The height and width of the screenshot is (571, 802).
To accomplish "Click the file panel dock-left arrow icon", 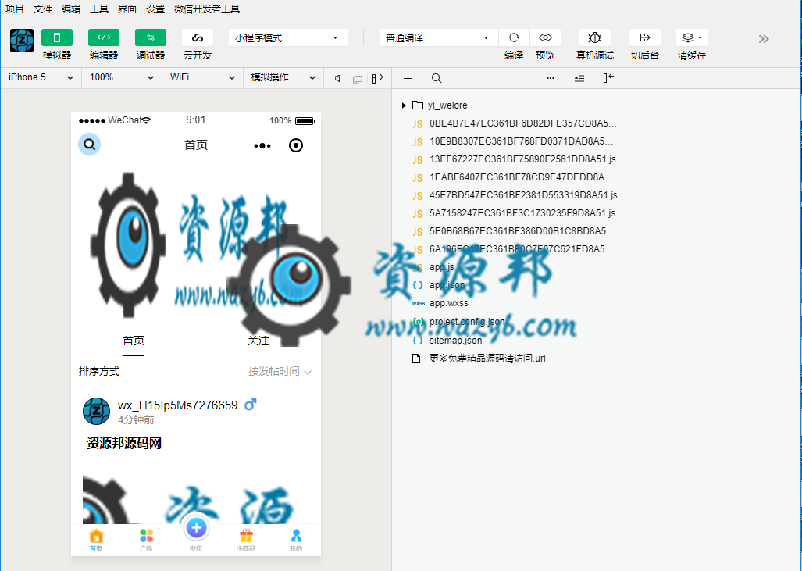I will [x=608, y=78].
